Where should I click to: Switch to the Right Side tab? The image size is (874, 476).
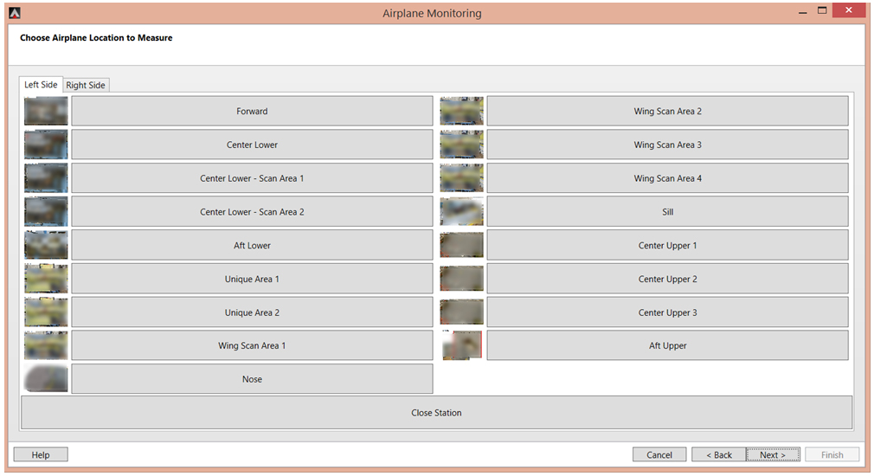pos(86,85)
